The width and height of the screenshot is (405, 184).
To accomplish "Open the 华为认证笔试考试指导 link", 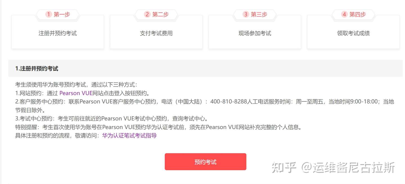I will [129, 136].
